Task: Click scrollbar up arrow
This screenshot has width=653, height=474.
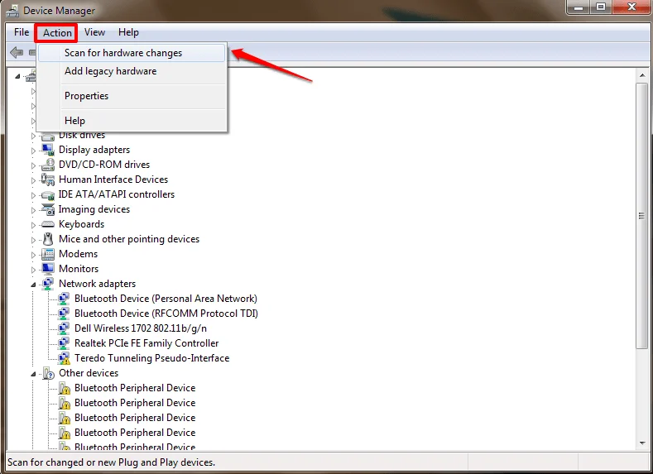Action: click(x=641, y=75)
